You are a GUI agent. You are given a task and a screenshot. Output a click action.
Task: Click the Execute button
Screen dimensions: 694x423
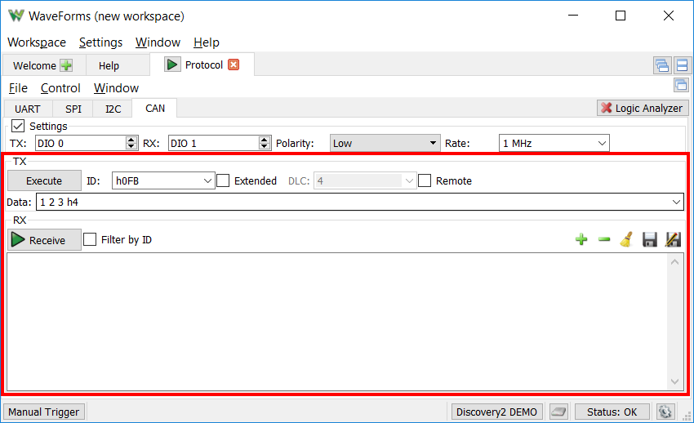tap(44, 180)
